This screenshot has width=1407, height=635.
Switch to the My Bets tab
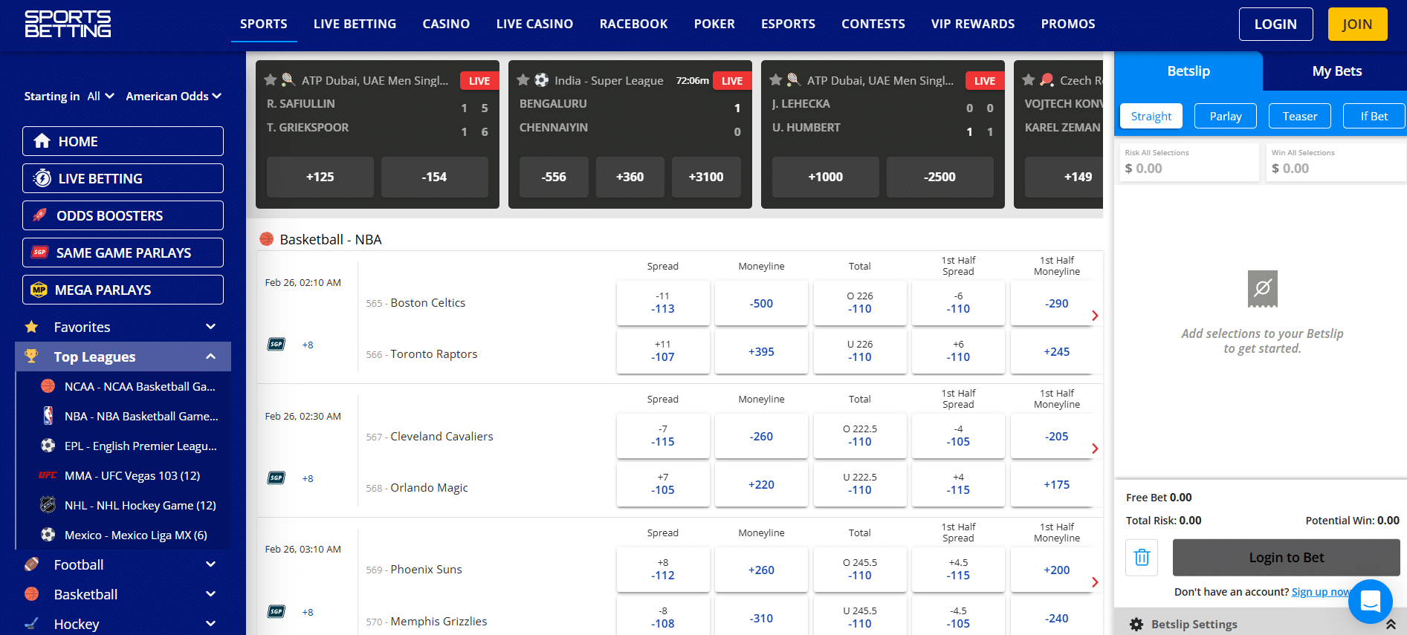pos(1336,71)
